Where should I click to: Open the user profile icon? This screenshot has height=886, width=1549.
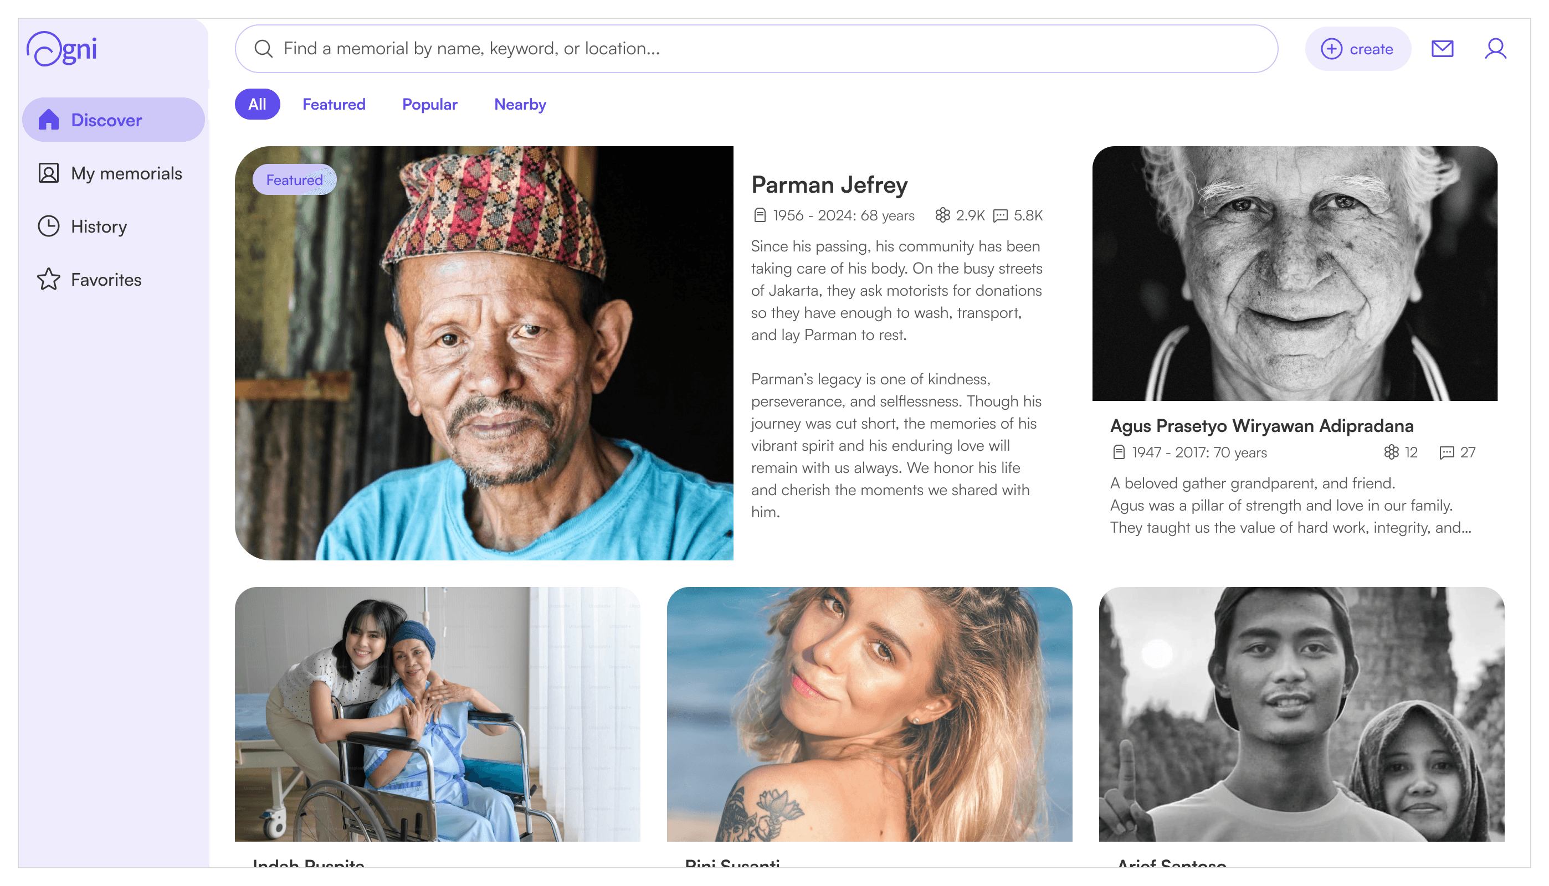coord(1494,49)
